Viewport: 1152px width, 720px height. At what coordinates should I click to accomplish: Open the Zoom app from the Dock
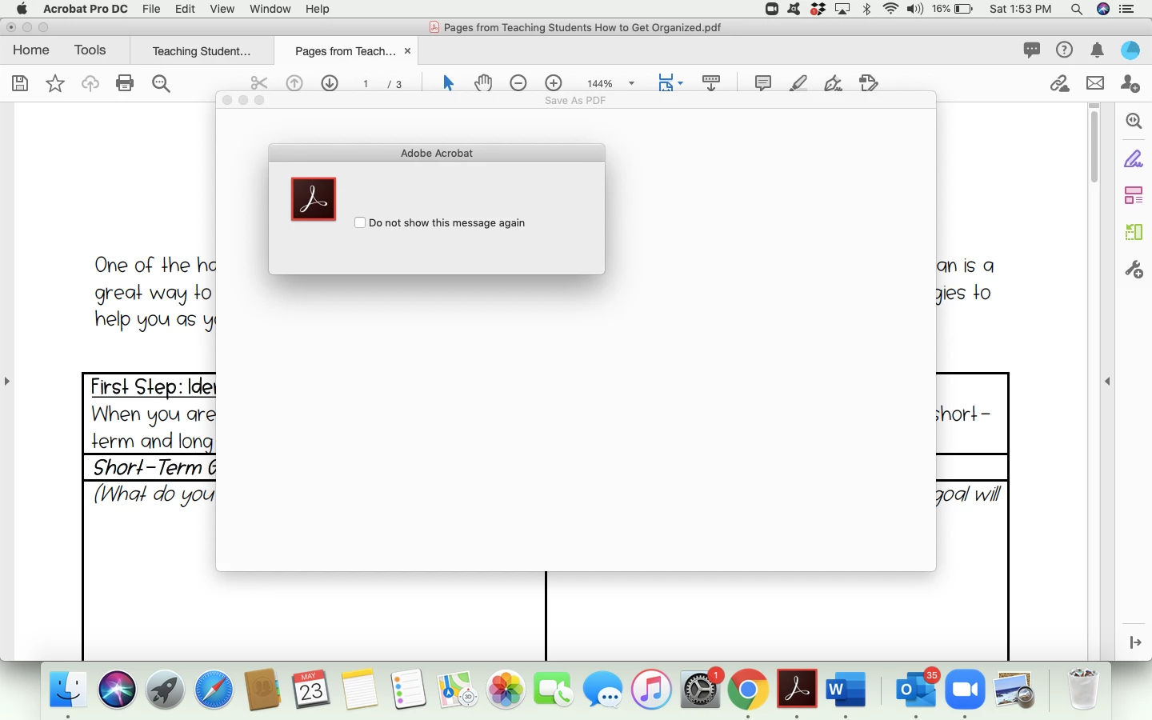(966, 689)
